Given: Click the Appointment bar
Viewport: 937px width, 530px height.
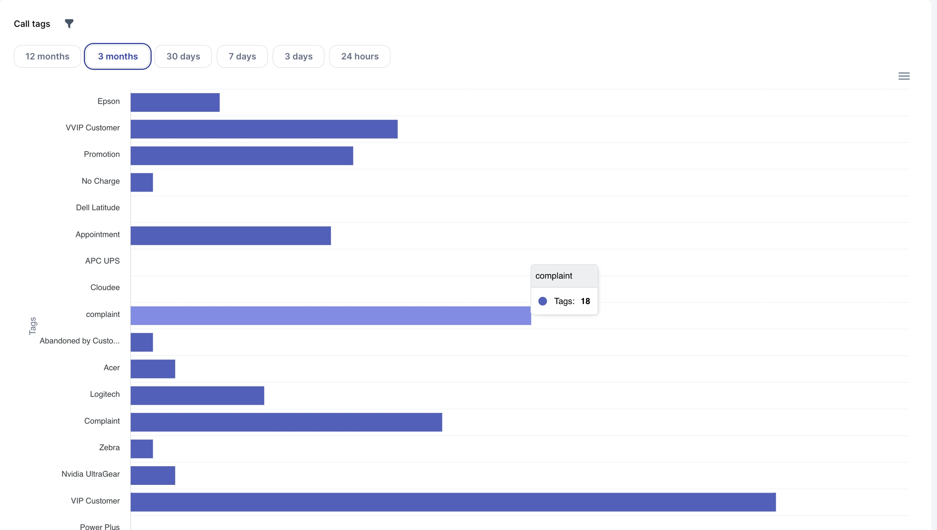Looking at the screenshot, I should 230,236.
